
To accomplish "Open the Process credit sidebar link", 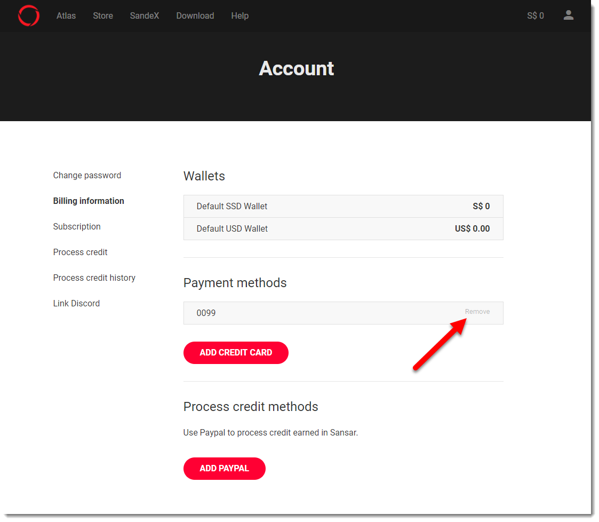I will click(x=81, y=252).
